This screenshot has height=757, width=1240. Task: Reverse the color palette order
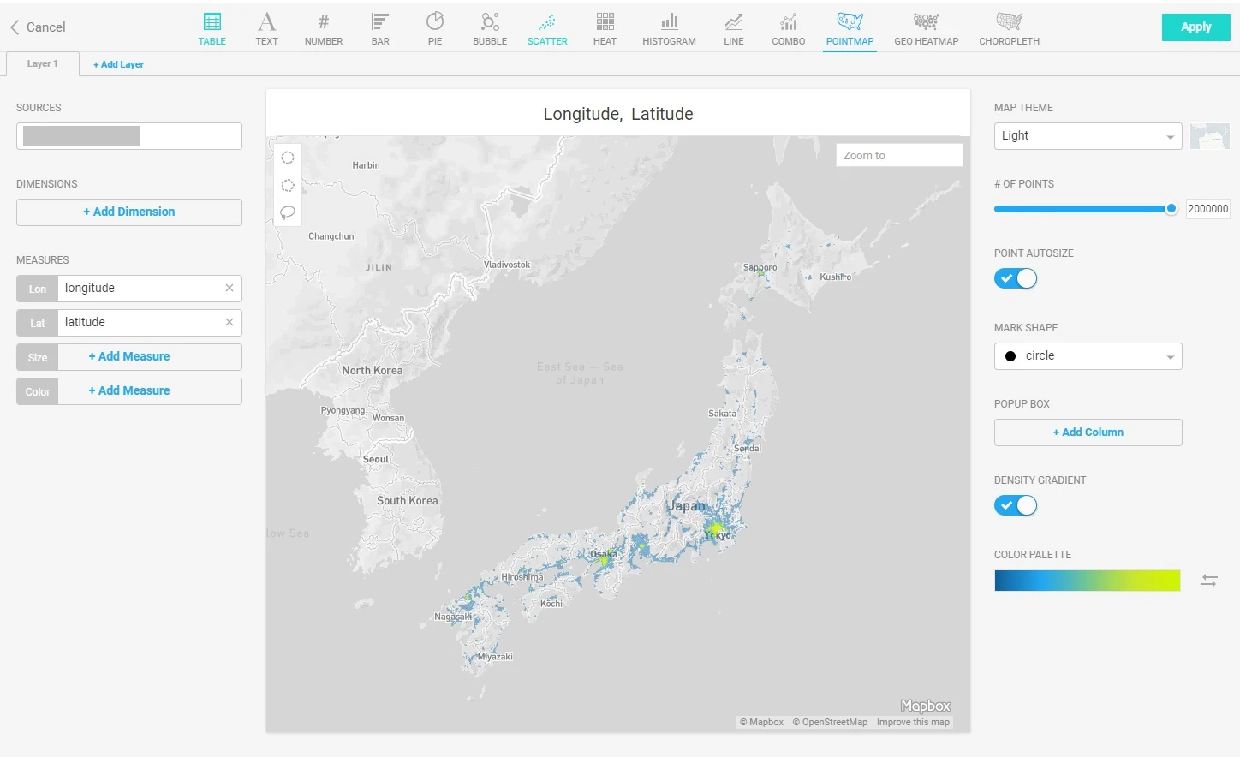click(1209, 581)
